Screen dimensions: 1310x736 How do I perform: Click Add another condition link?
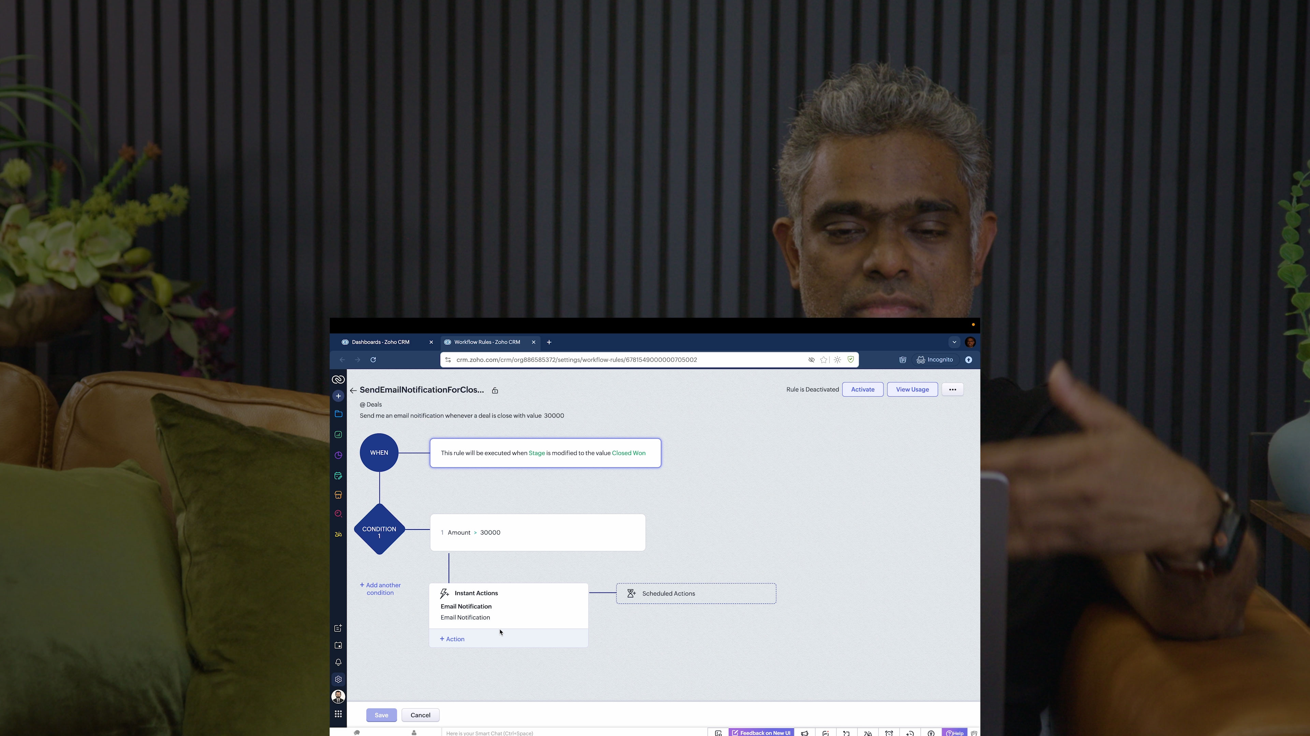pos(380,589)
